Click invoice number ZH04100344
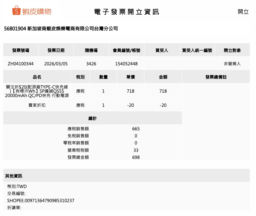Viewport: 256px width, 216px height. coord(21,64)
